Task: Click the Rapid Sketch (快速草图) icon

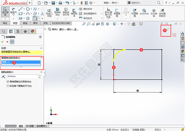Action: click(135, 12)
